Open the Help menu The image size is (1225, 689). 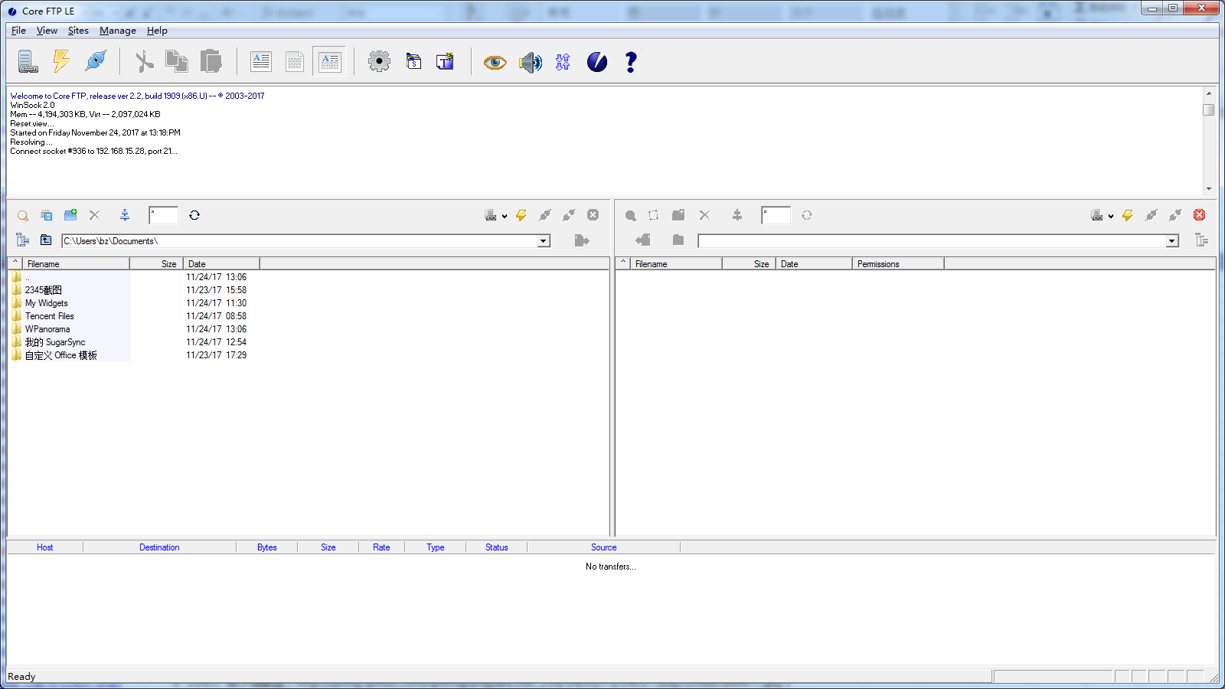[157, 31]
